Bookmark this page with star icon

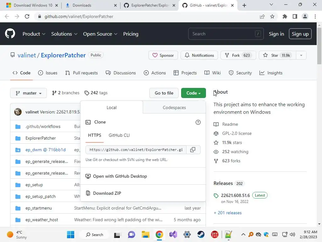(x=272, y=16)
